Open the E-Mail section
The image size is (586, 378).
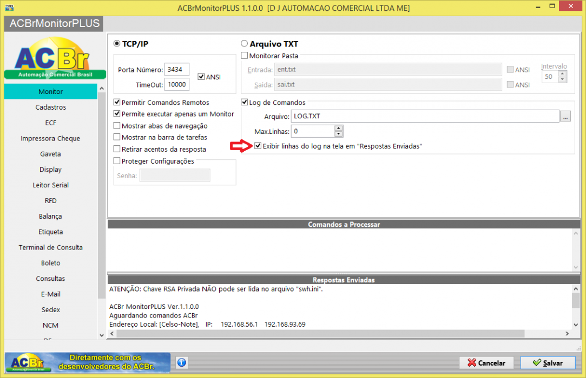coord(51,294)
